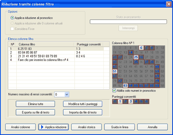The image size is (173, 135).
Task: Click the 'Nº' column header
Action: click(x=12, y=44)
